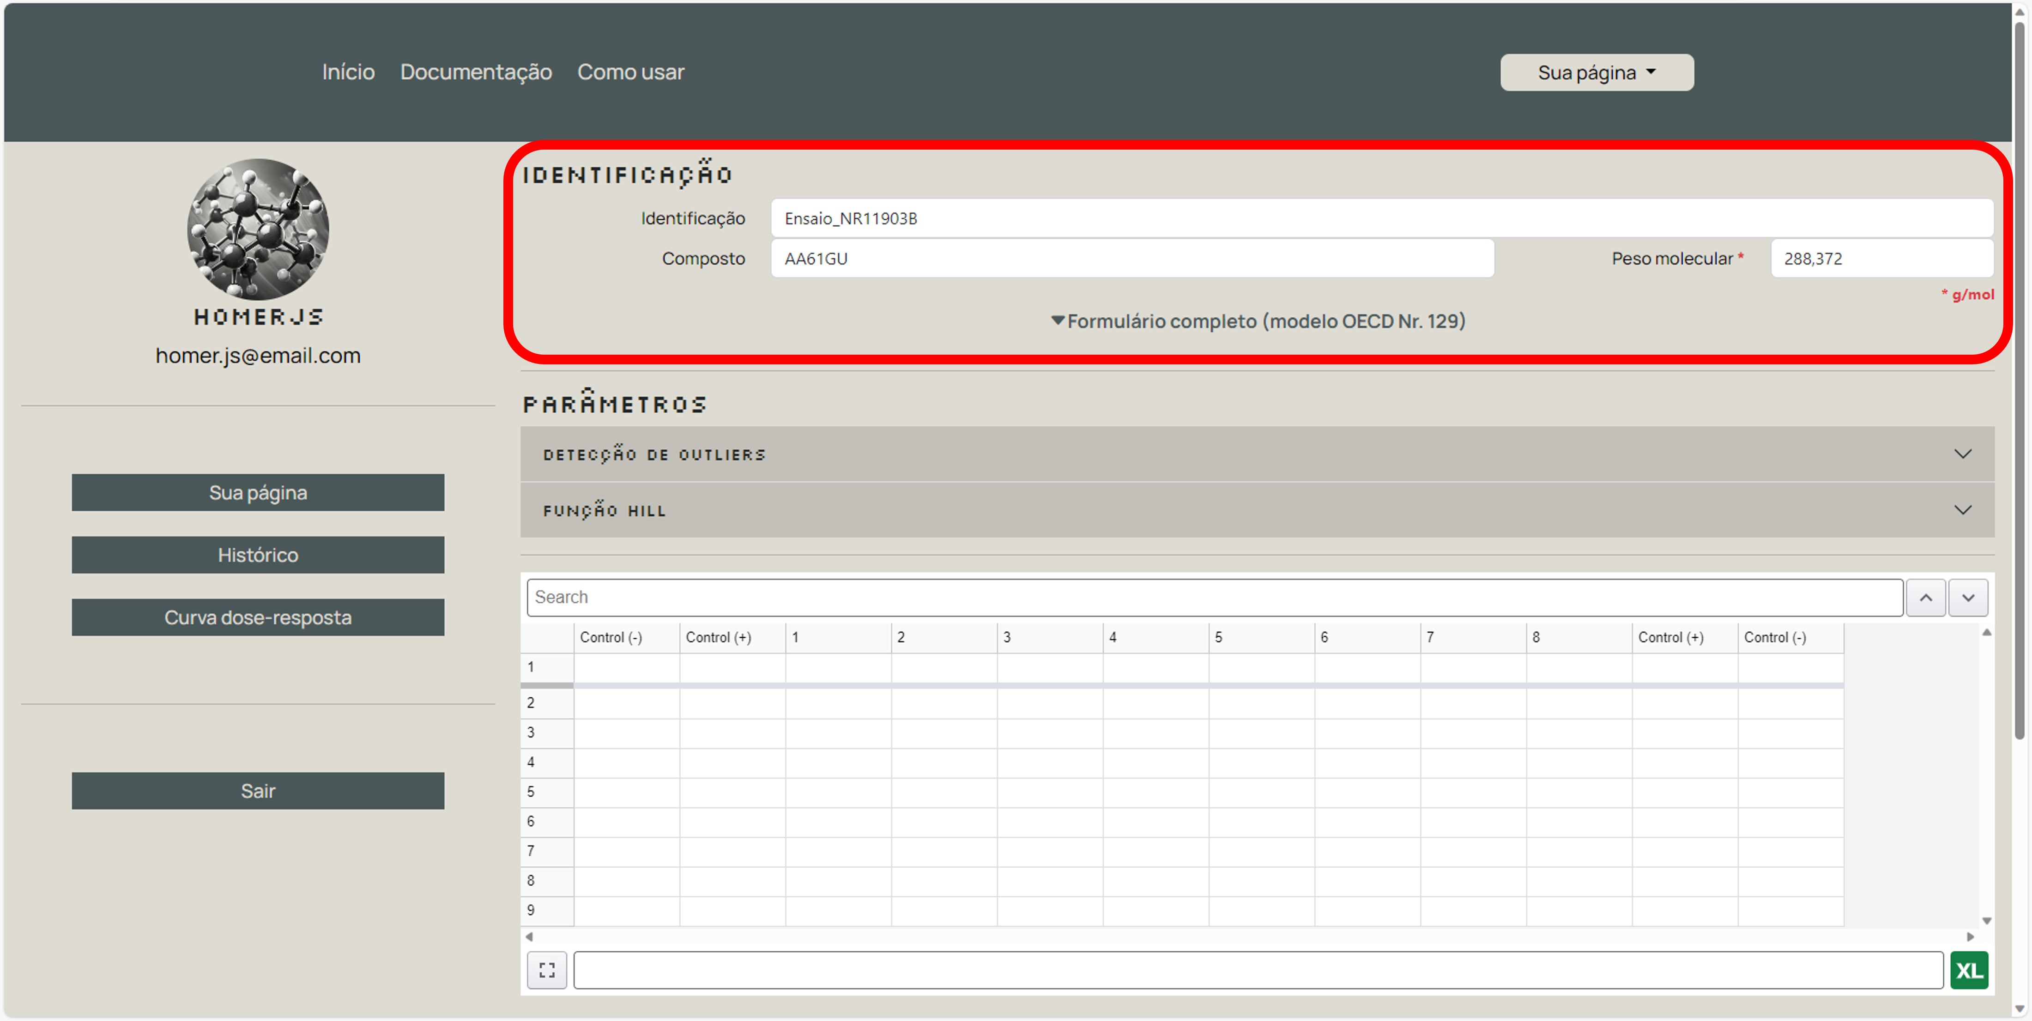Select column header 5
This screenshot has width=2032, height=1021.
pyautogui.click(x=1261, y=638)
